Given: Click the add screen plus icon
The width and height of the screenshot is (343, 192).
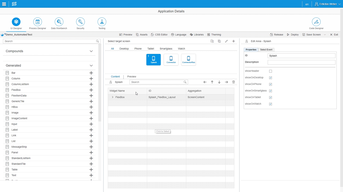Looking at the screenshot, I should 233,41.
